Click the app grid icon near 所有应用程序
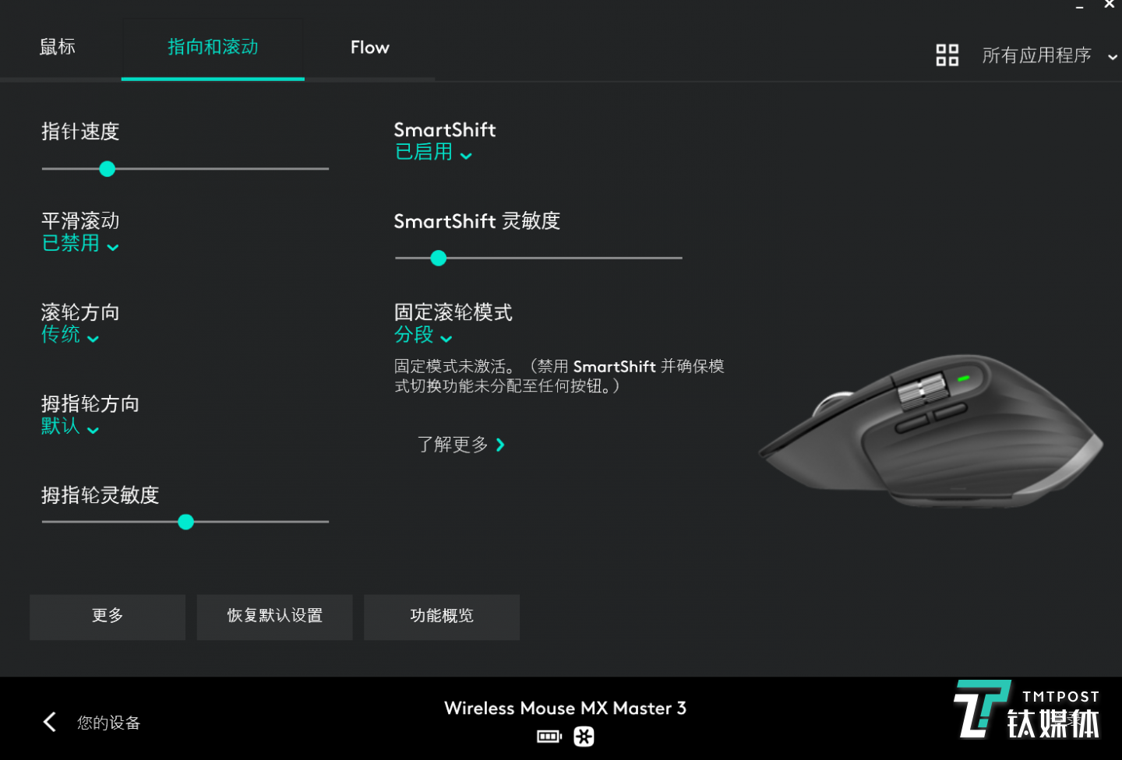 click(x=947, y=55)
